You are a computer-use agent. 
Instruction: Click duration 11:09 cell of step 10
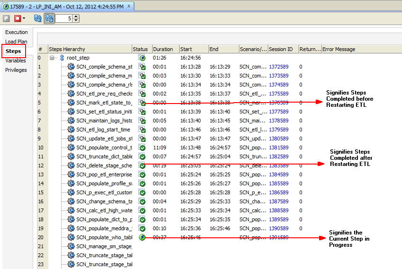pos(159,148)
